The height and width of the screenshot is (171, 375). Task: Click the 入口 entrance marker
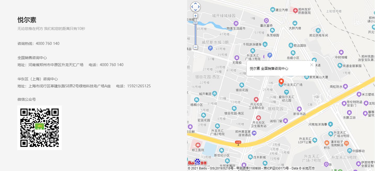[x=238, y=143]
